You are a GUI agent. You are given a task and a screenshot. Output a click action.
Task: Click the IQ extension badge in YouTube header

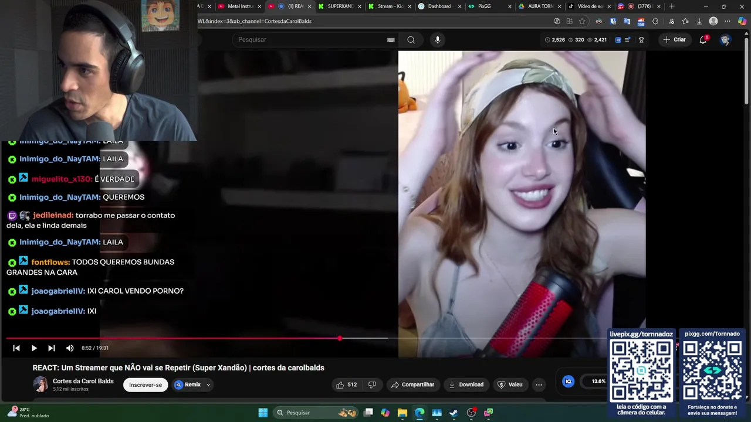pyautogui.click(x=618, y=40)
